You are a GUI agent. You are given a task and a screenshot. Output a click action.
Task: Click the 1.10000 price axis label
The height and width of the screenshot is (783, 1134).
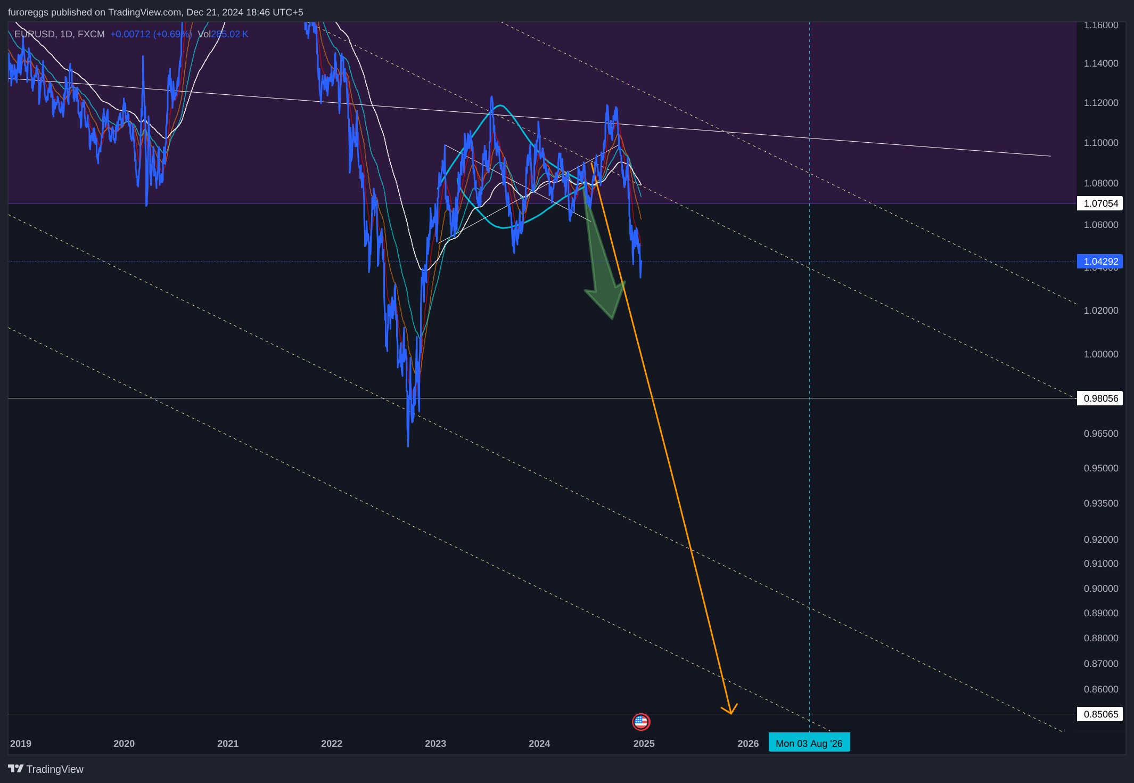[1101, 143]
